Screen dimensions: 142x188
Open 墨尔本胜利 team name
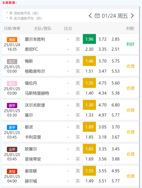point(35,39)
